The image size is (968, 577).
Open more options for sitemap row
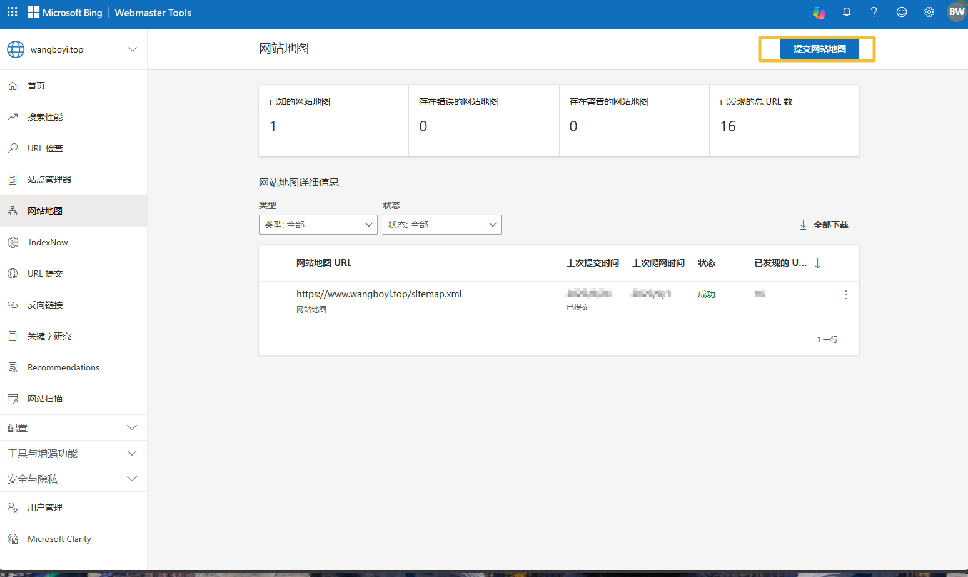tap(845, 295)
